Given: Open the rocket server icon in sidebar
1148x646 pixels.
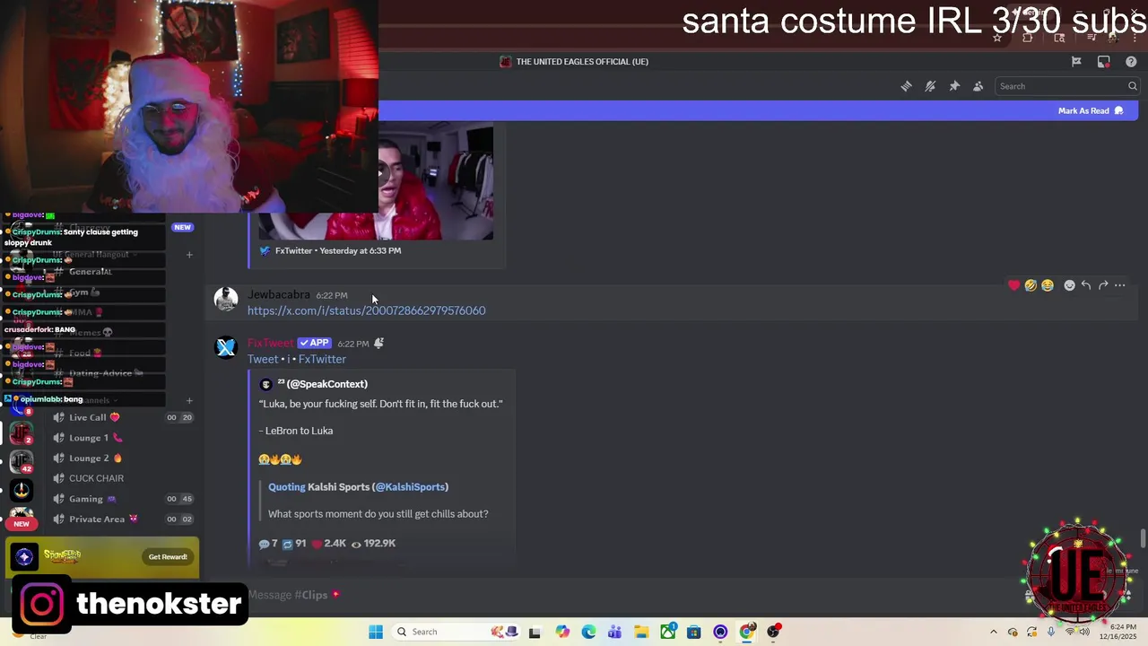Looking at the screenshot, I should [x=21, y=490].
